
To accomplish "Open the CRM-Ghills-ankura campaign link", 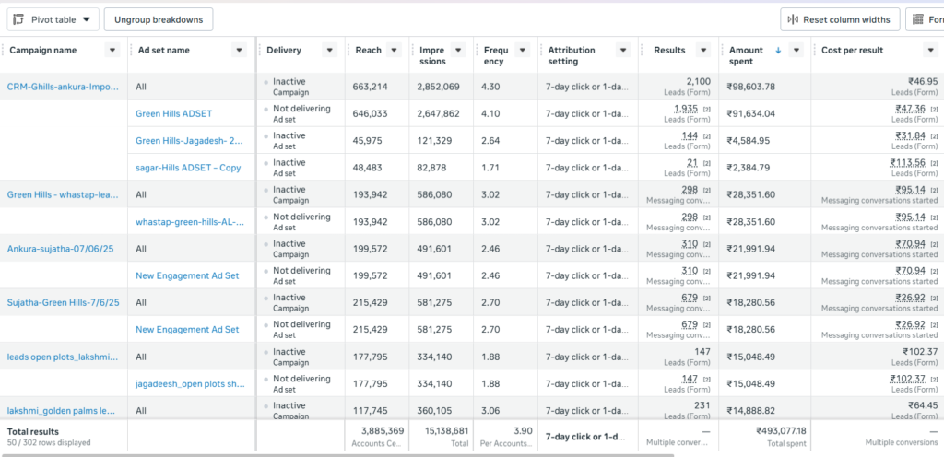I will [63, 87].
